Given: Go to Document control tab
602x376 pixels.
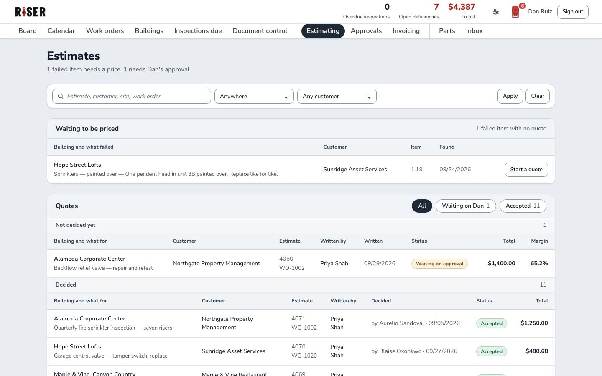Looking at the screenshot, I should tap(260, 31).
